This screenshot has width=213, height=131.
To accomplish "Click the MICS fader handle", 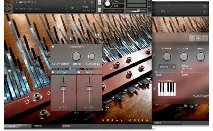I will [x=89, y=86].
